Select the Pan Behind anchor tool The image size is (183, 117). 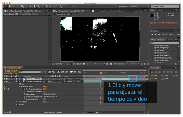[x=26, y=6]
